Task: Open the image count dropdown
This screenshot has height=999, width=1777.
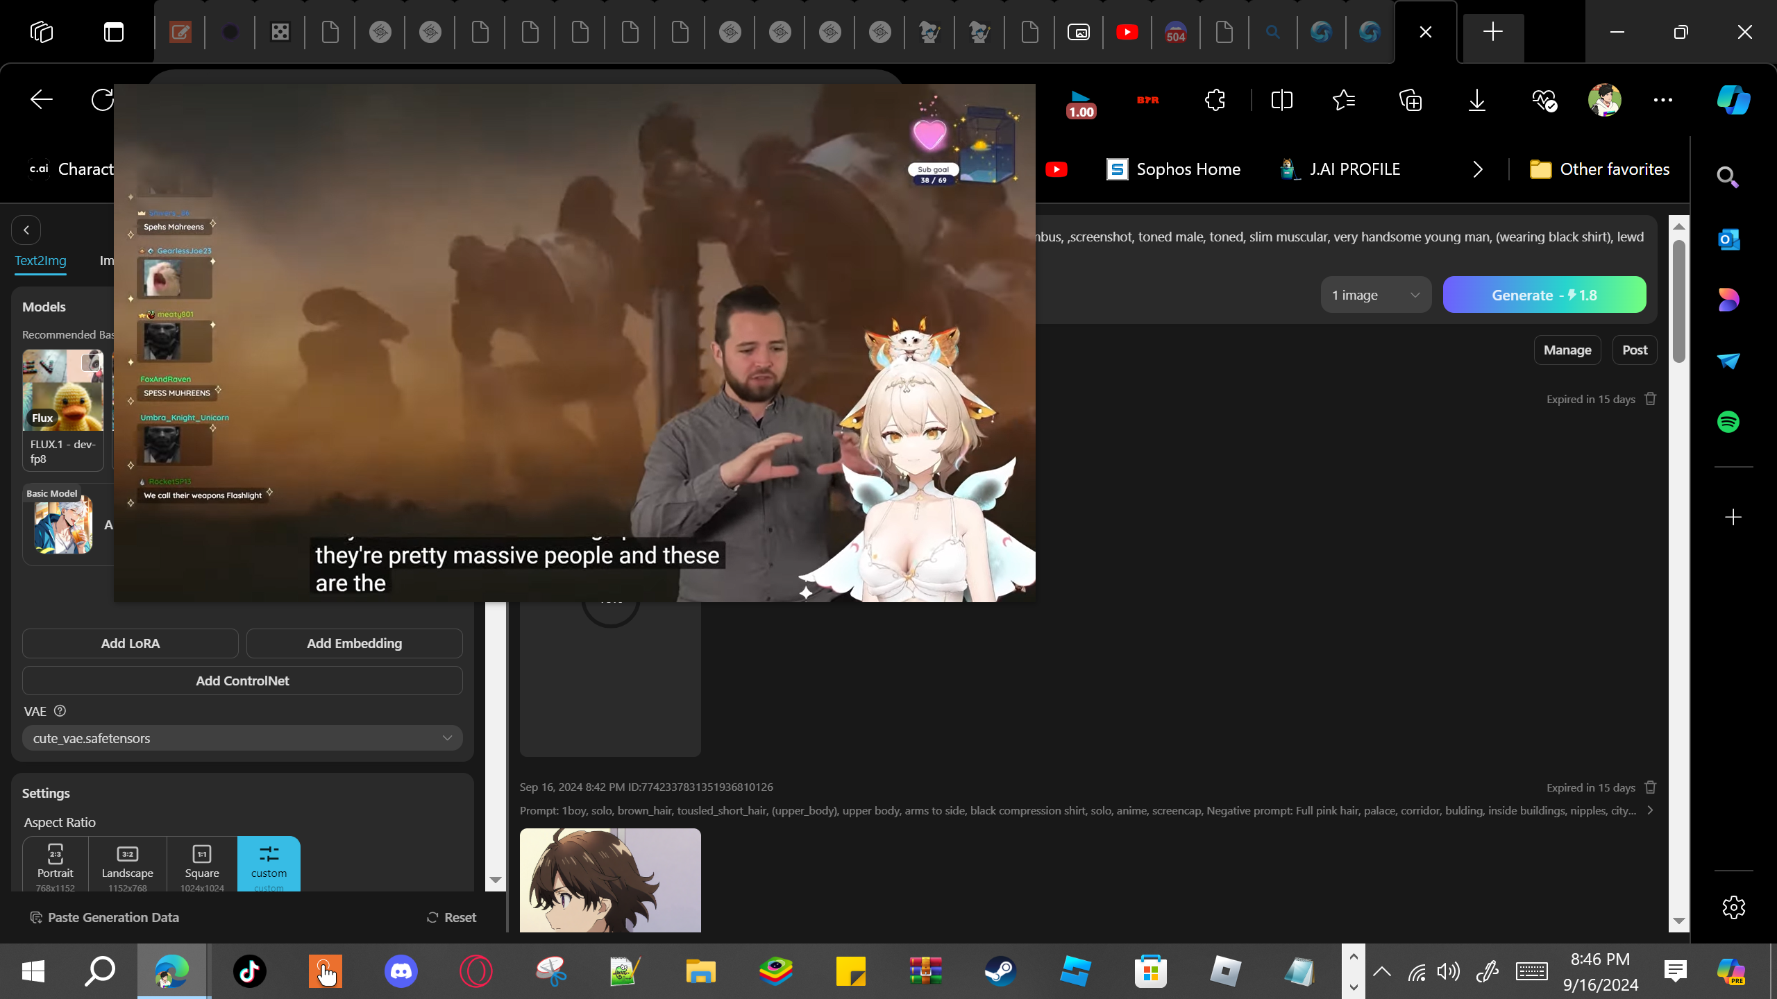Action: (1376, 296)
